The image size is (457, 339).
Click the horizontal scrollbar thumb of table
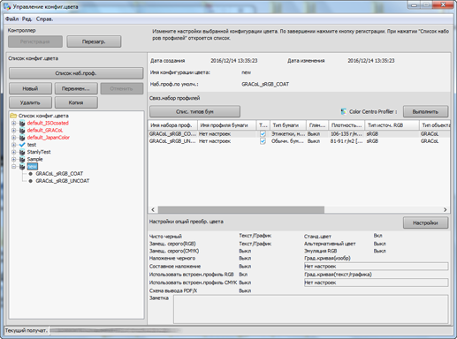click(x=241, y=209)
